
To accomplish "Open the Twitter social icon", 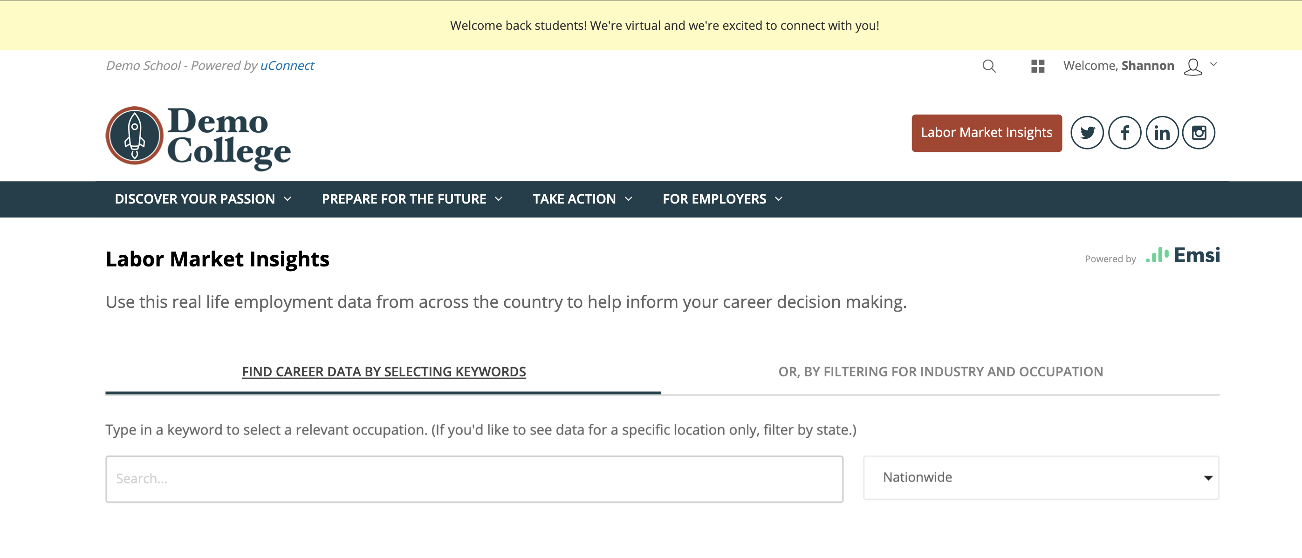I will pos(1087,133).
